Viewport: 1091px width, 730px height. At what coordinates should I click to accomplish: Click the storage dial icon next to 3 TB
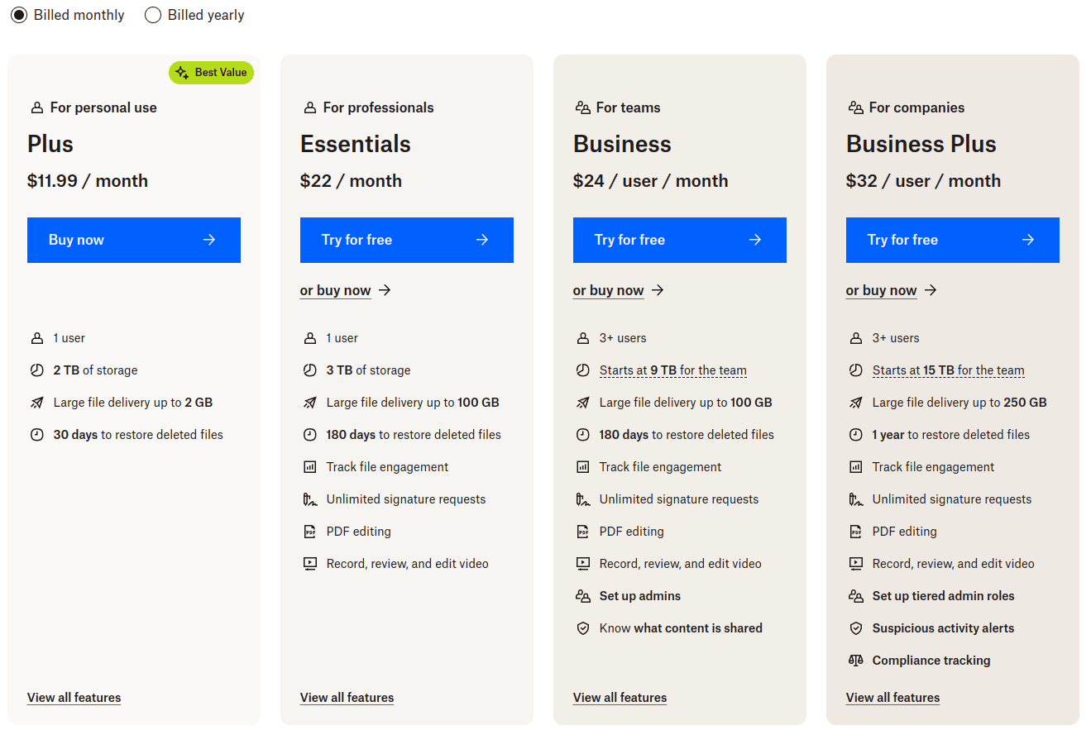click(x=309, y=370)
